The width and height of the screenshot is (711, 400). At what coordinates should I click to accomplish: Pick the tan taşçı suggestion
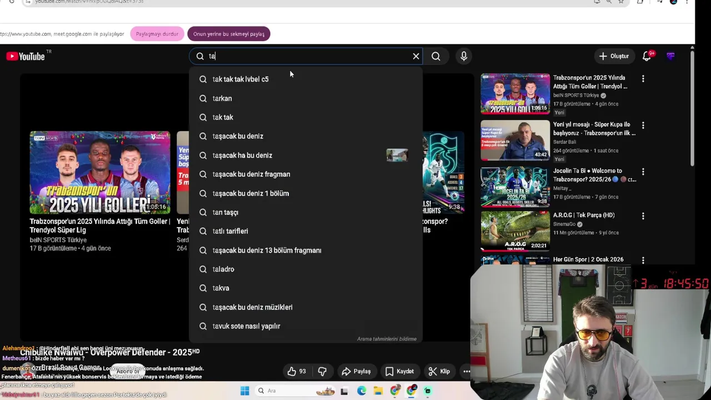(x=306, y=212)
